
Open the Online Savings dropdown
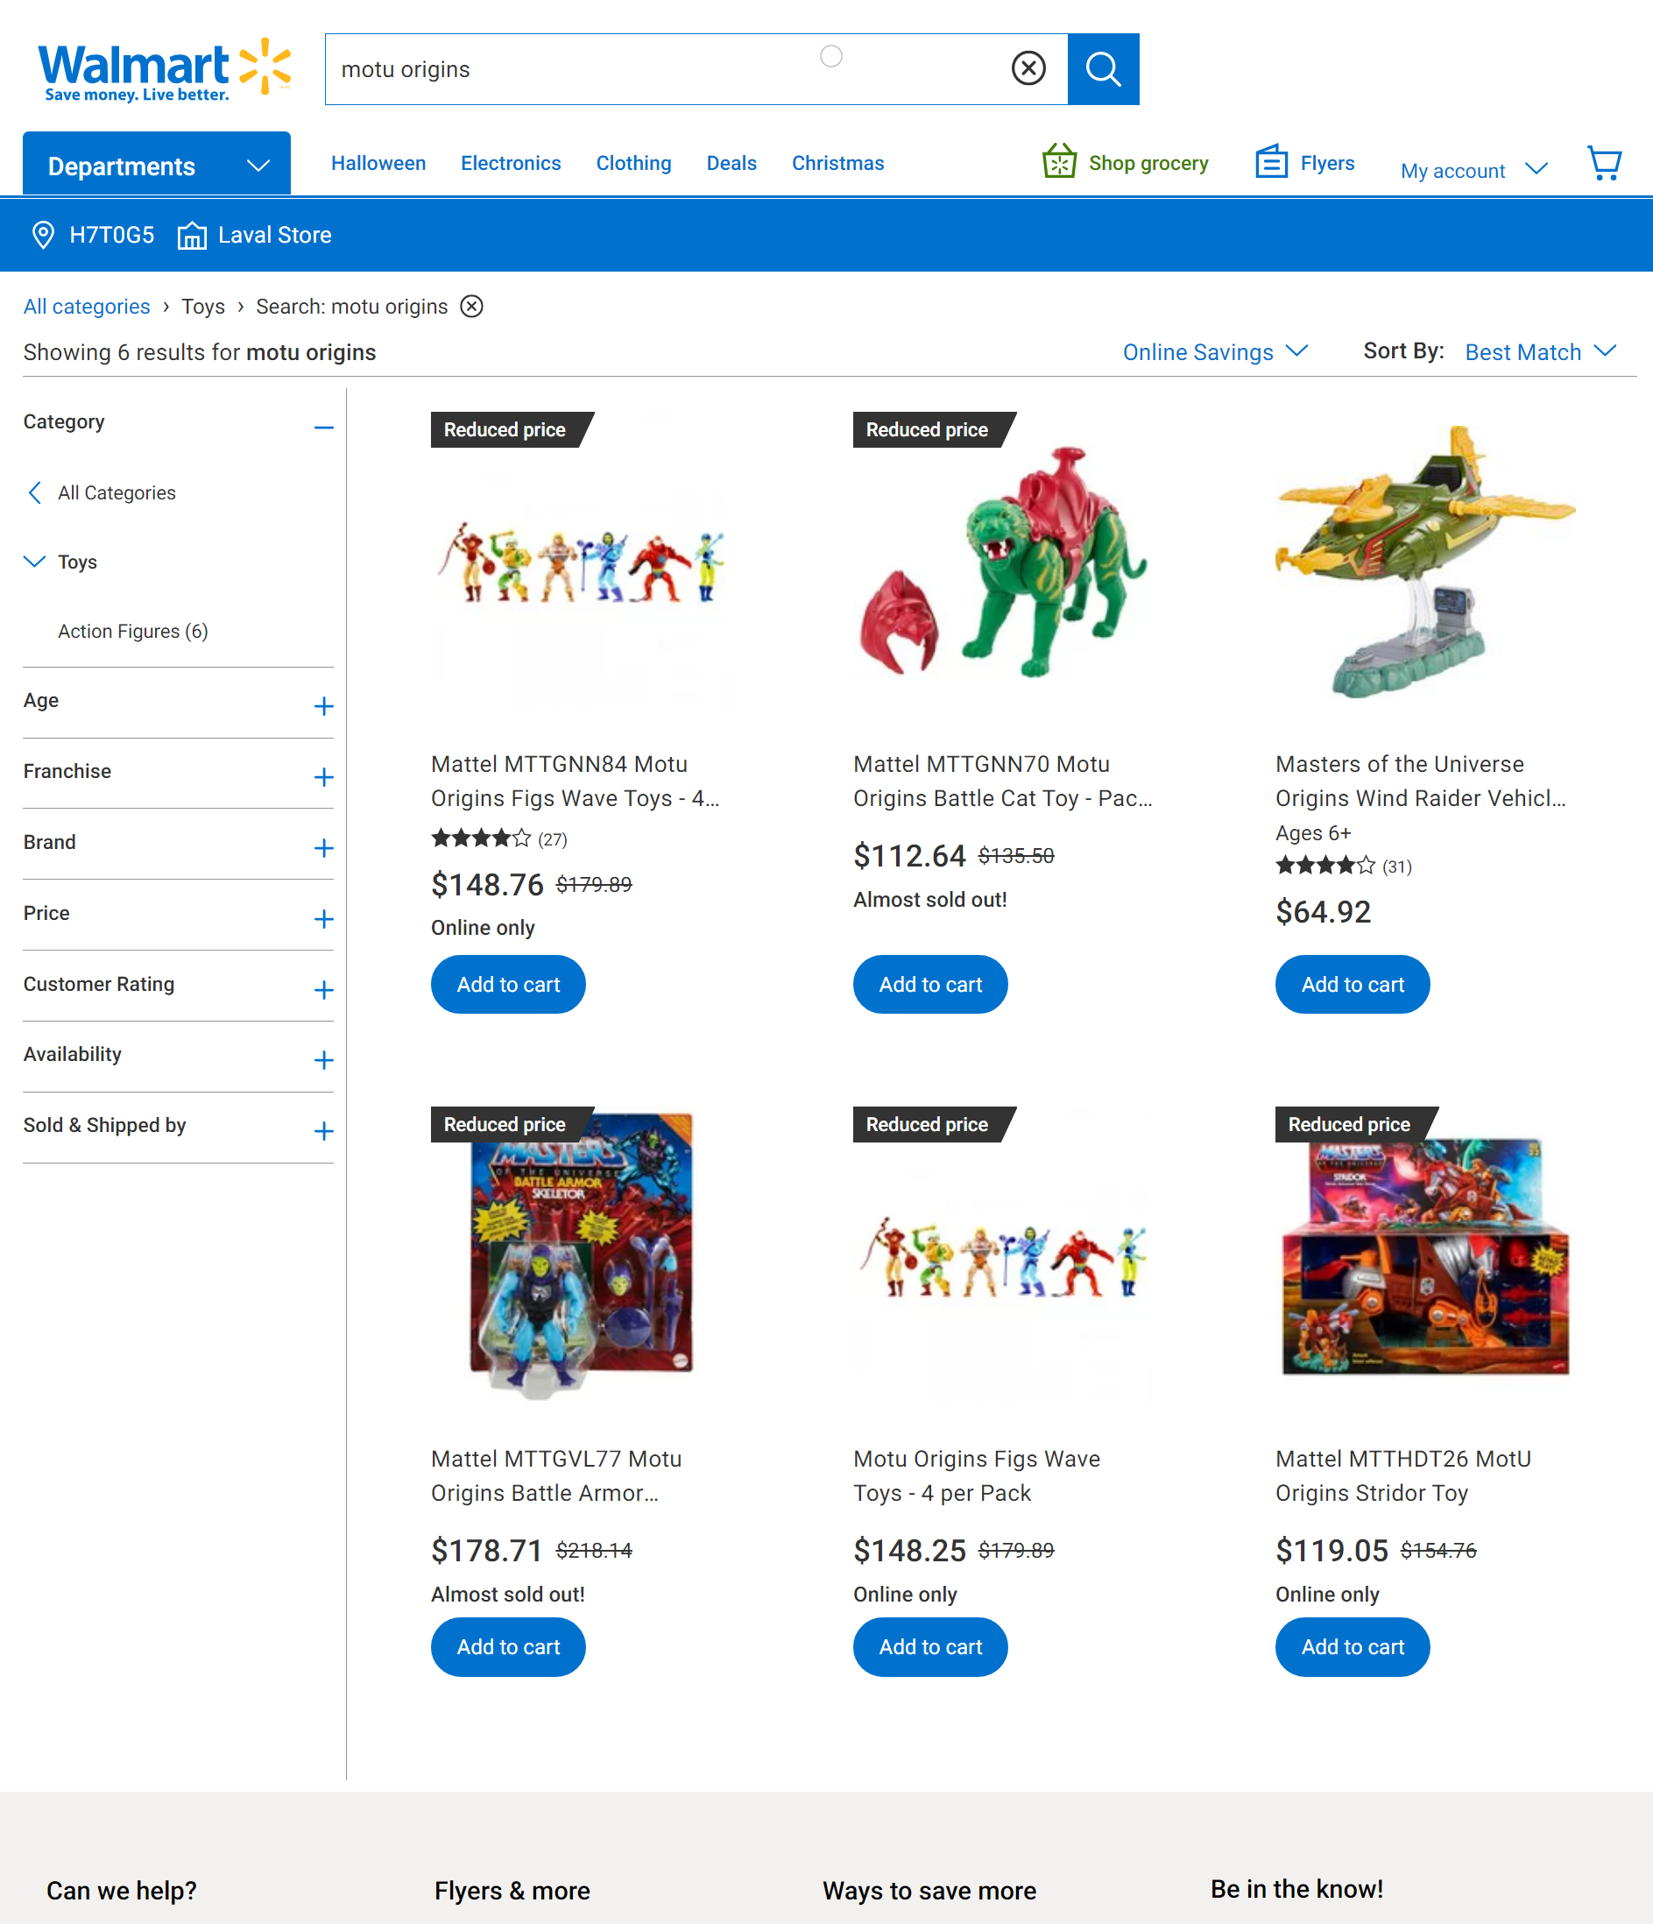click(1216, 352)
